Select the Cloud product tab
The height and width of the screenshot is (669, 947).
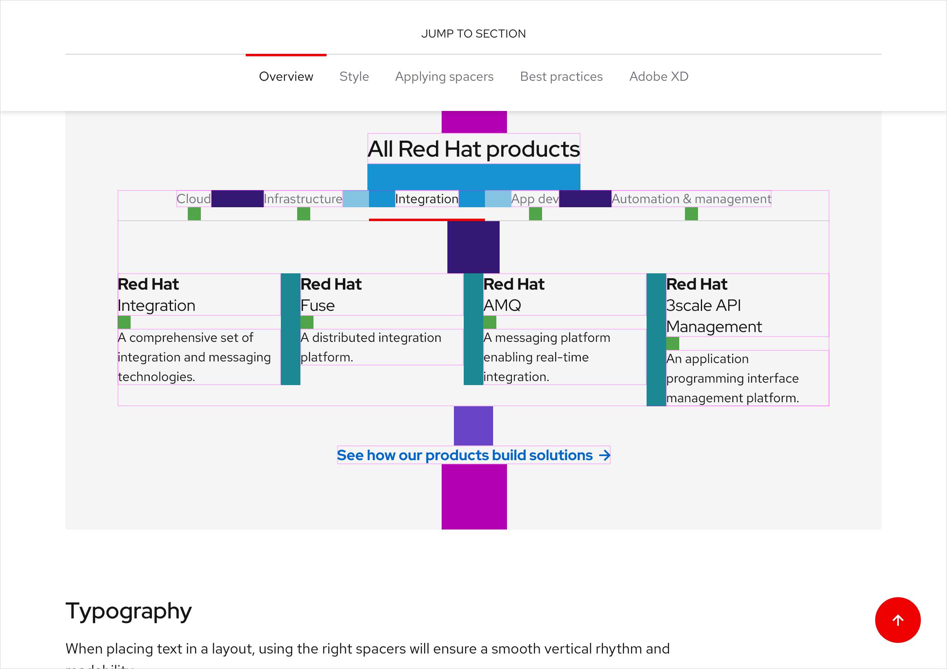click(x=193, y=199)
